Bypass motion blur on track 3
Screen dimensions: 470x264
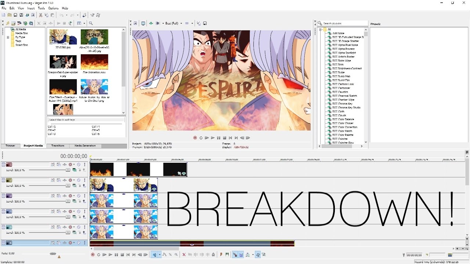pyautogui.click(x=53, y=196)
